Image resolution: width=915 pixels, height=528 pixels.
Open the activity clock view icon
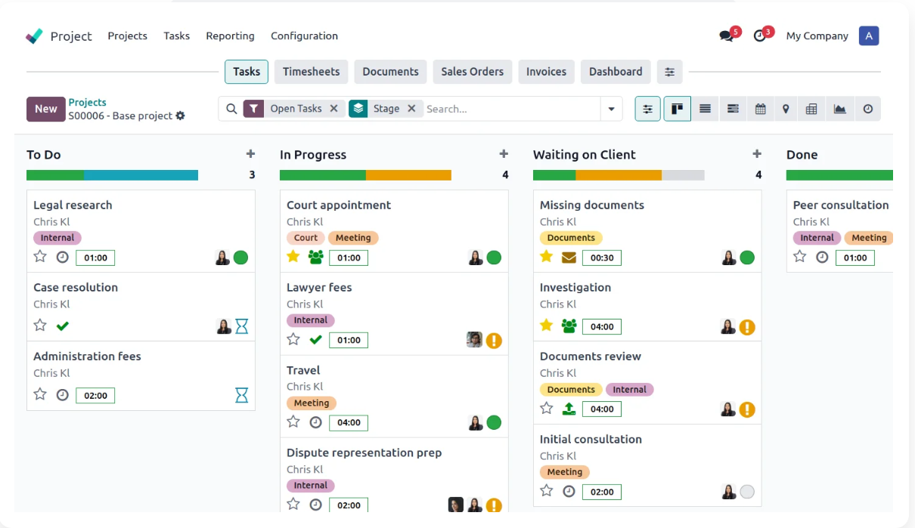pos(868,109)
